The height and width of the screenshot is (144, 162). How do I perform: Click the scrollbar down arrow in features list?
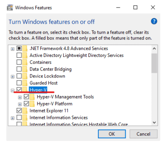tap(154, 123)
